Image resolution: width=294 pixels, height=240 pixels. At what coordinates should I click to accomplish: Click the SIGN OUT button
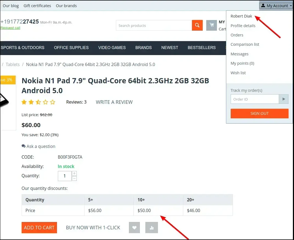pos(259,113)
